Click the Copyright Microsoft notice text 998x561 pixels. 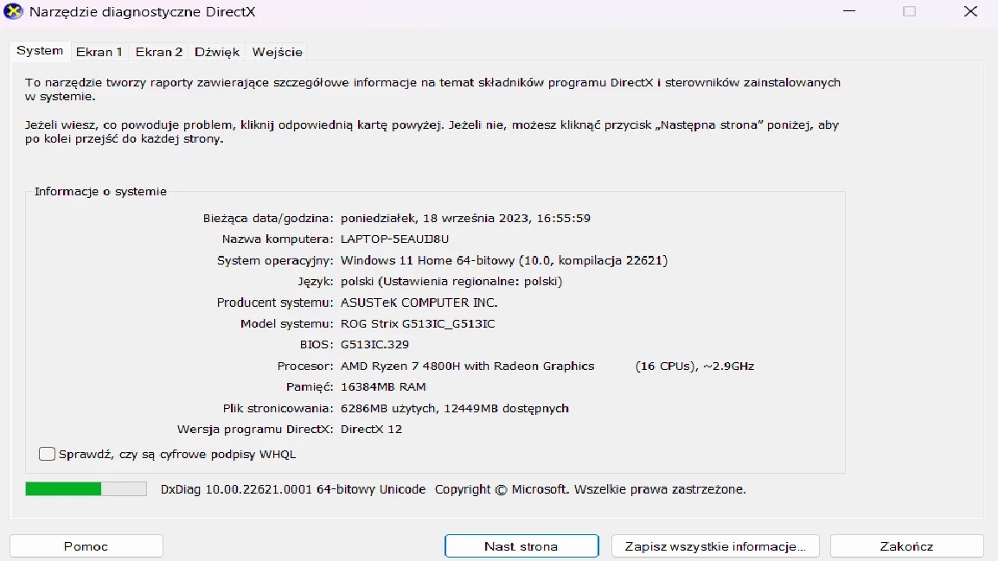pyautogui.click(x=590, y=489)
